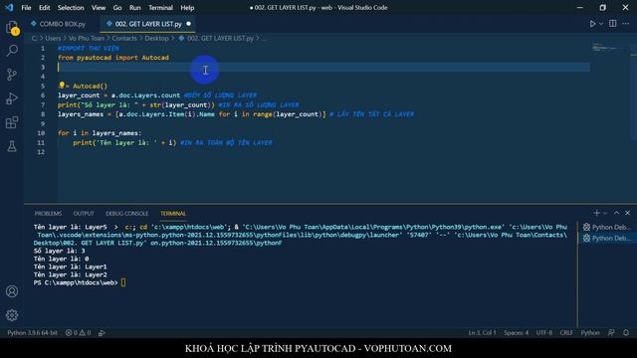
Task: Click the 'from pyautocad import Autocad' line
Action: [x=113, y=58]
